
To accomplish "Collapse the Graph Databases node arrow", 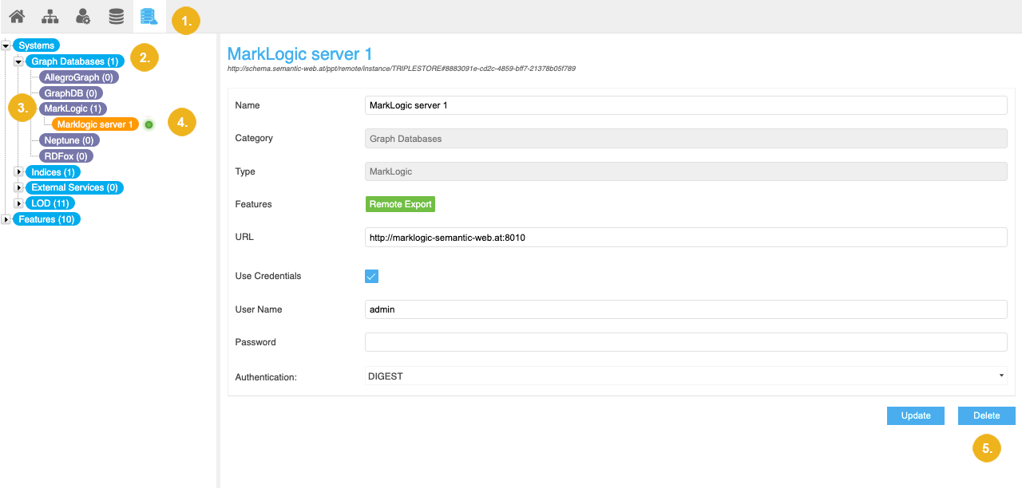I will [19, 61].
